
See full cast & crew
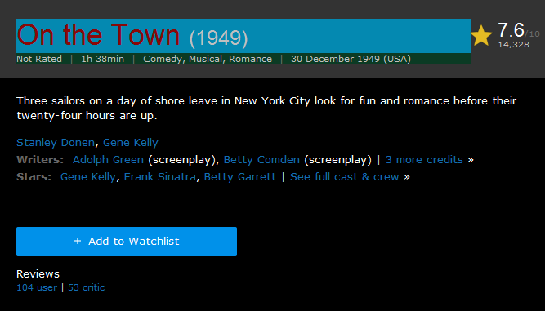pyautogui.click(x=345, y=176)
